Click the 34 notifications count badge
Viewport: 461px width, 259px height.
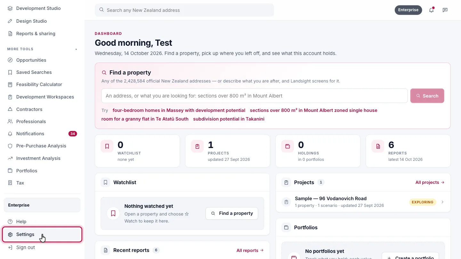pos(73,134)
